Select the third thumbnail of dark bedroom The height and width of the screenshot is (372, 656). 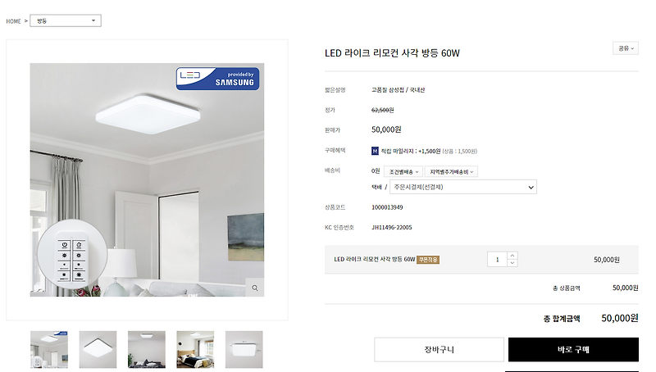click(147, 349)
